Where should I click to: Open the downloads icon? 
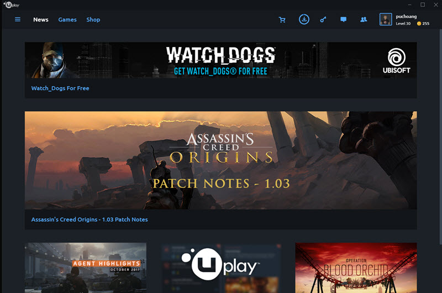(304, 19)
